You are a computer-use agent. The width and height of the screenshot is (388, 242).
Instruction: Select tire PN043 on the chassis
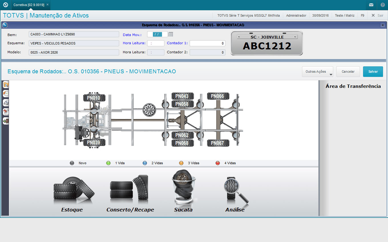coord(182,96)
